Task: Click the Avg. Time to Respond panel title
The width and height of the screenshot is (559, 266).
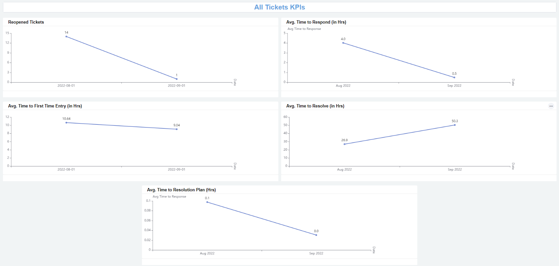Action: (x=316, y=22)
